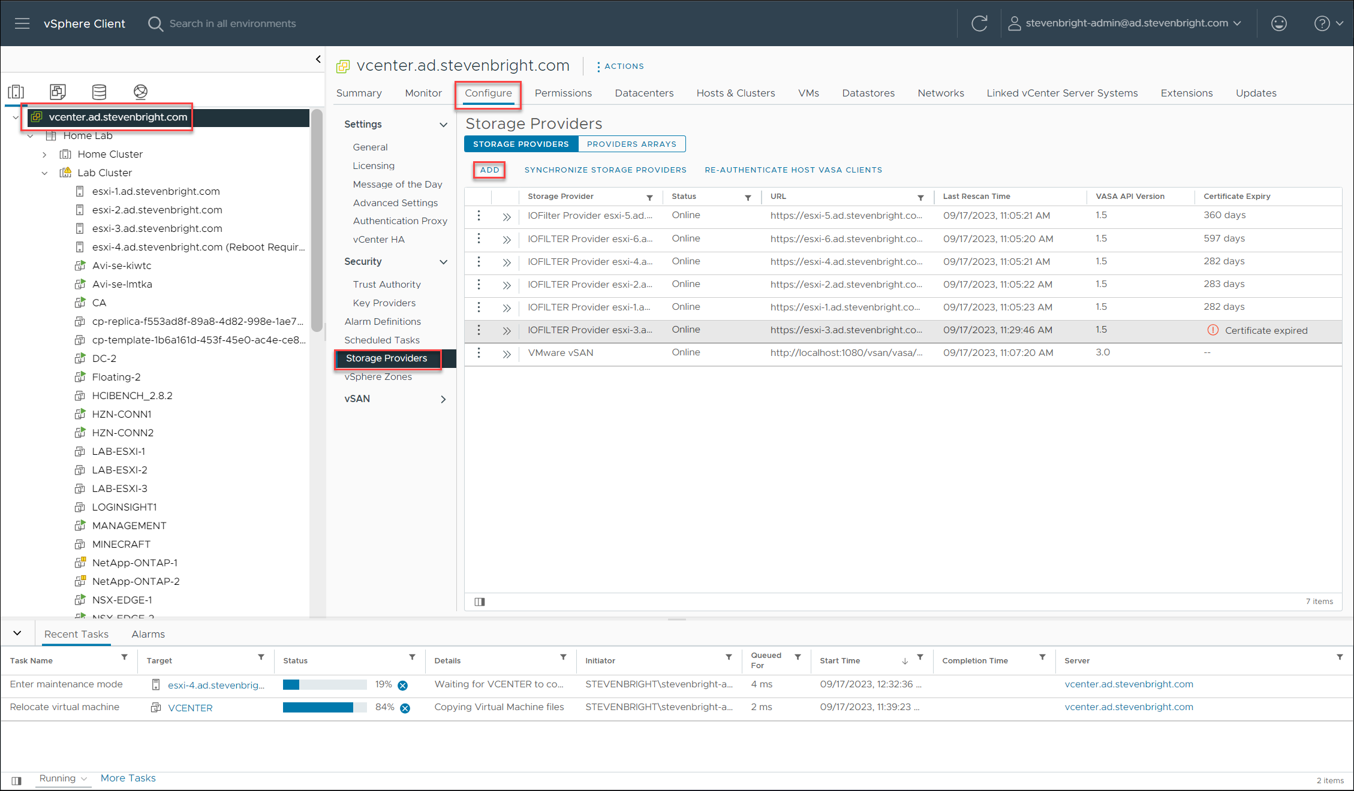Expand the vSAN settings section
Screen dimensions: 1354x791
tap(443, 399)
